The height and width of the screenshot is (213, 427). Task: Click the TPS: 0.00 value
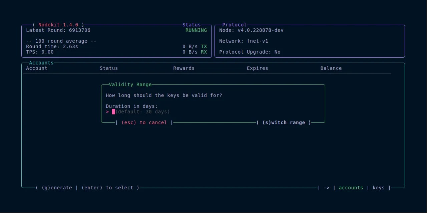[40, 52]
